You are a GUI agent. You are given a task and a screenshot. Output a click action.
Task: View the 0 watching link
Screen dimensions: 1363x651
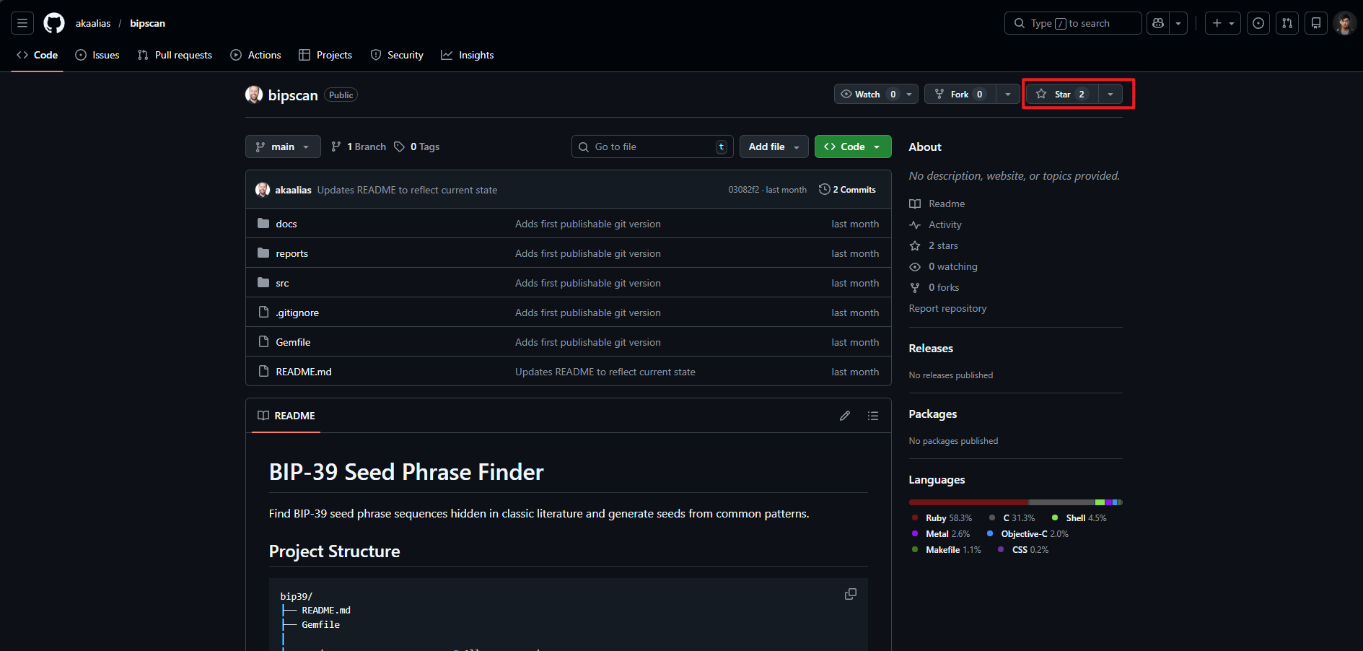pyautogui.click(x=943, y=266)
